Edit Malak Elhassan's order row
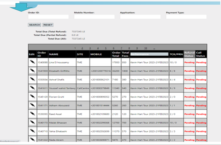Screen dimensions: 221x145 point(33,122)
